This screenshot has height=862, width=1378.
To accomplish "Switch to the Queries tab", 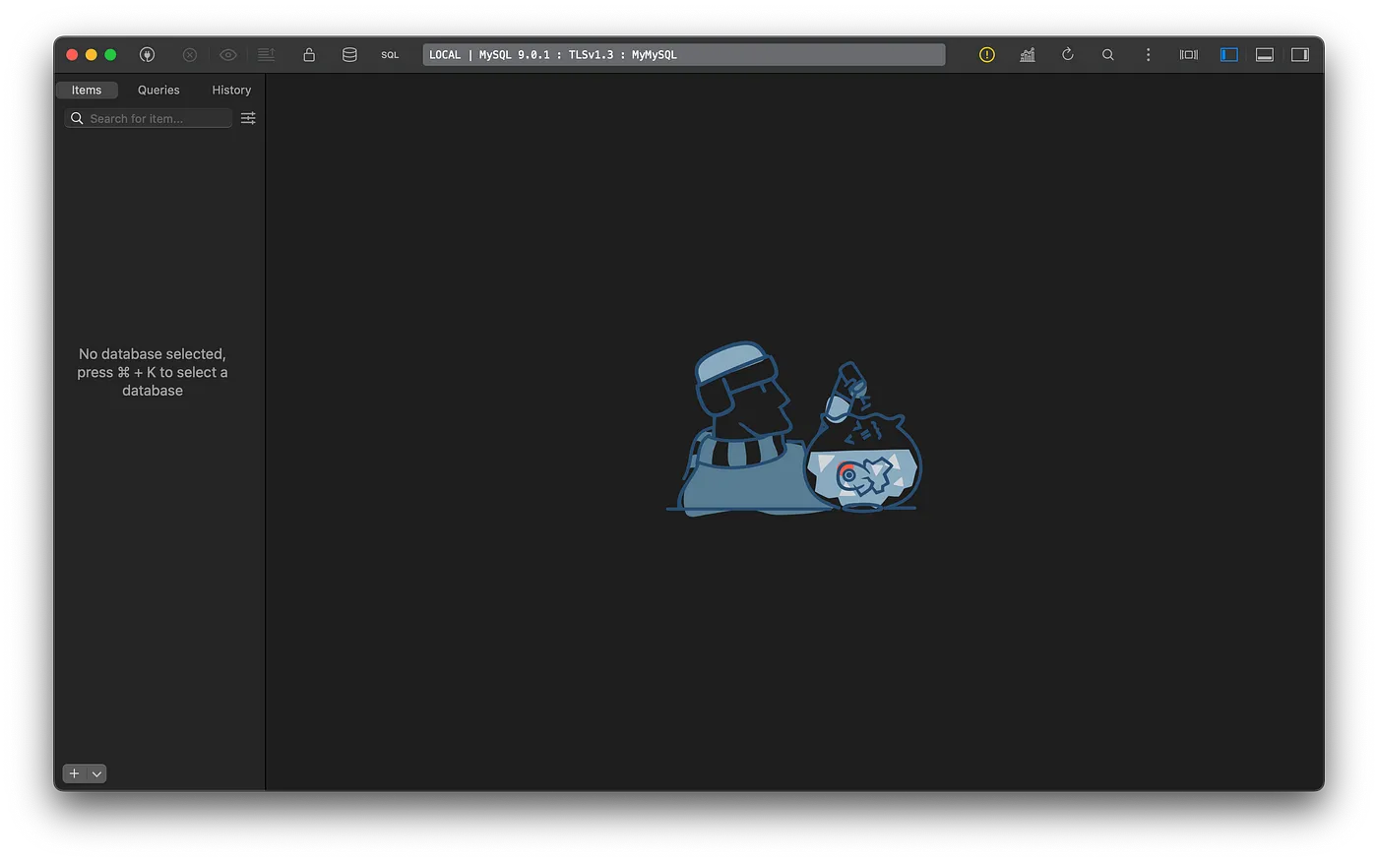I will pos(158,90).
